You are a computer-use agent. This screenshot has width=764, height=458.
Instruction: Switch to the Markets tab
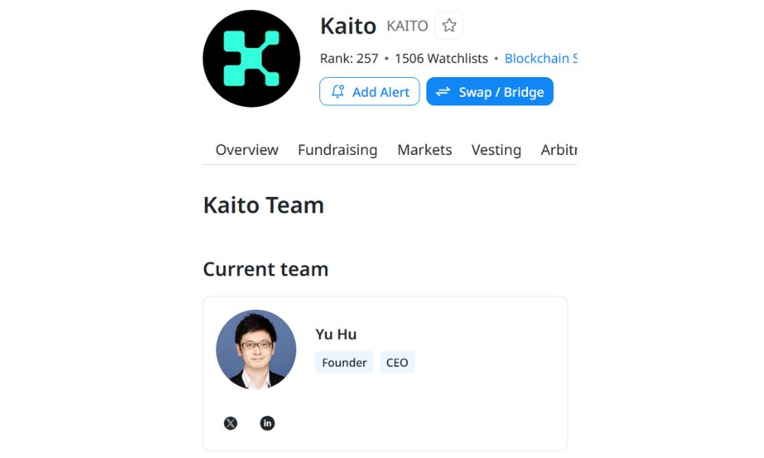coord(424,150)
